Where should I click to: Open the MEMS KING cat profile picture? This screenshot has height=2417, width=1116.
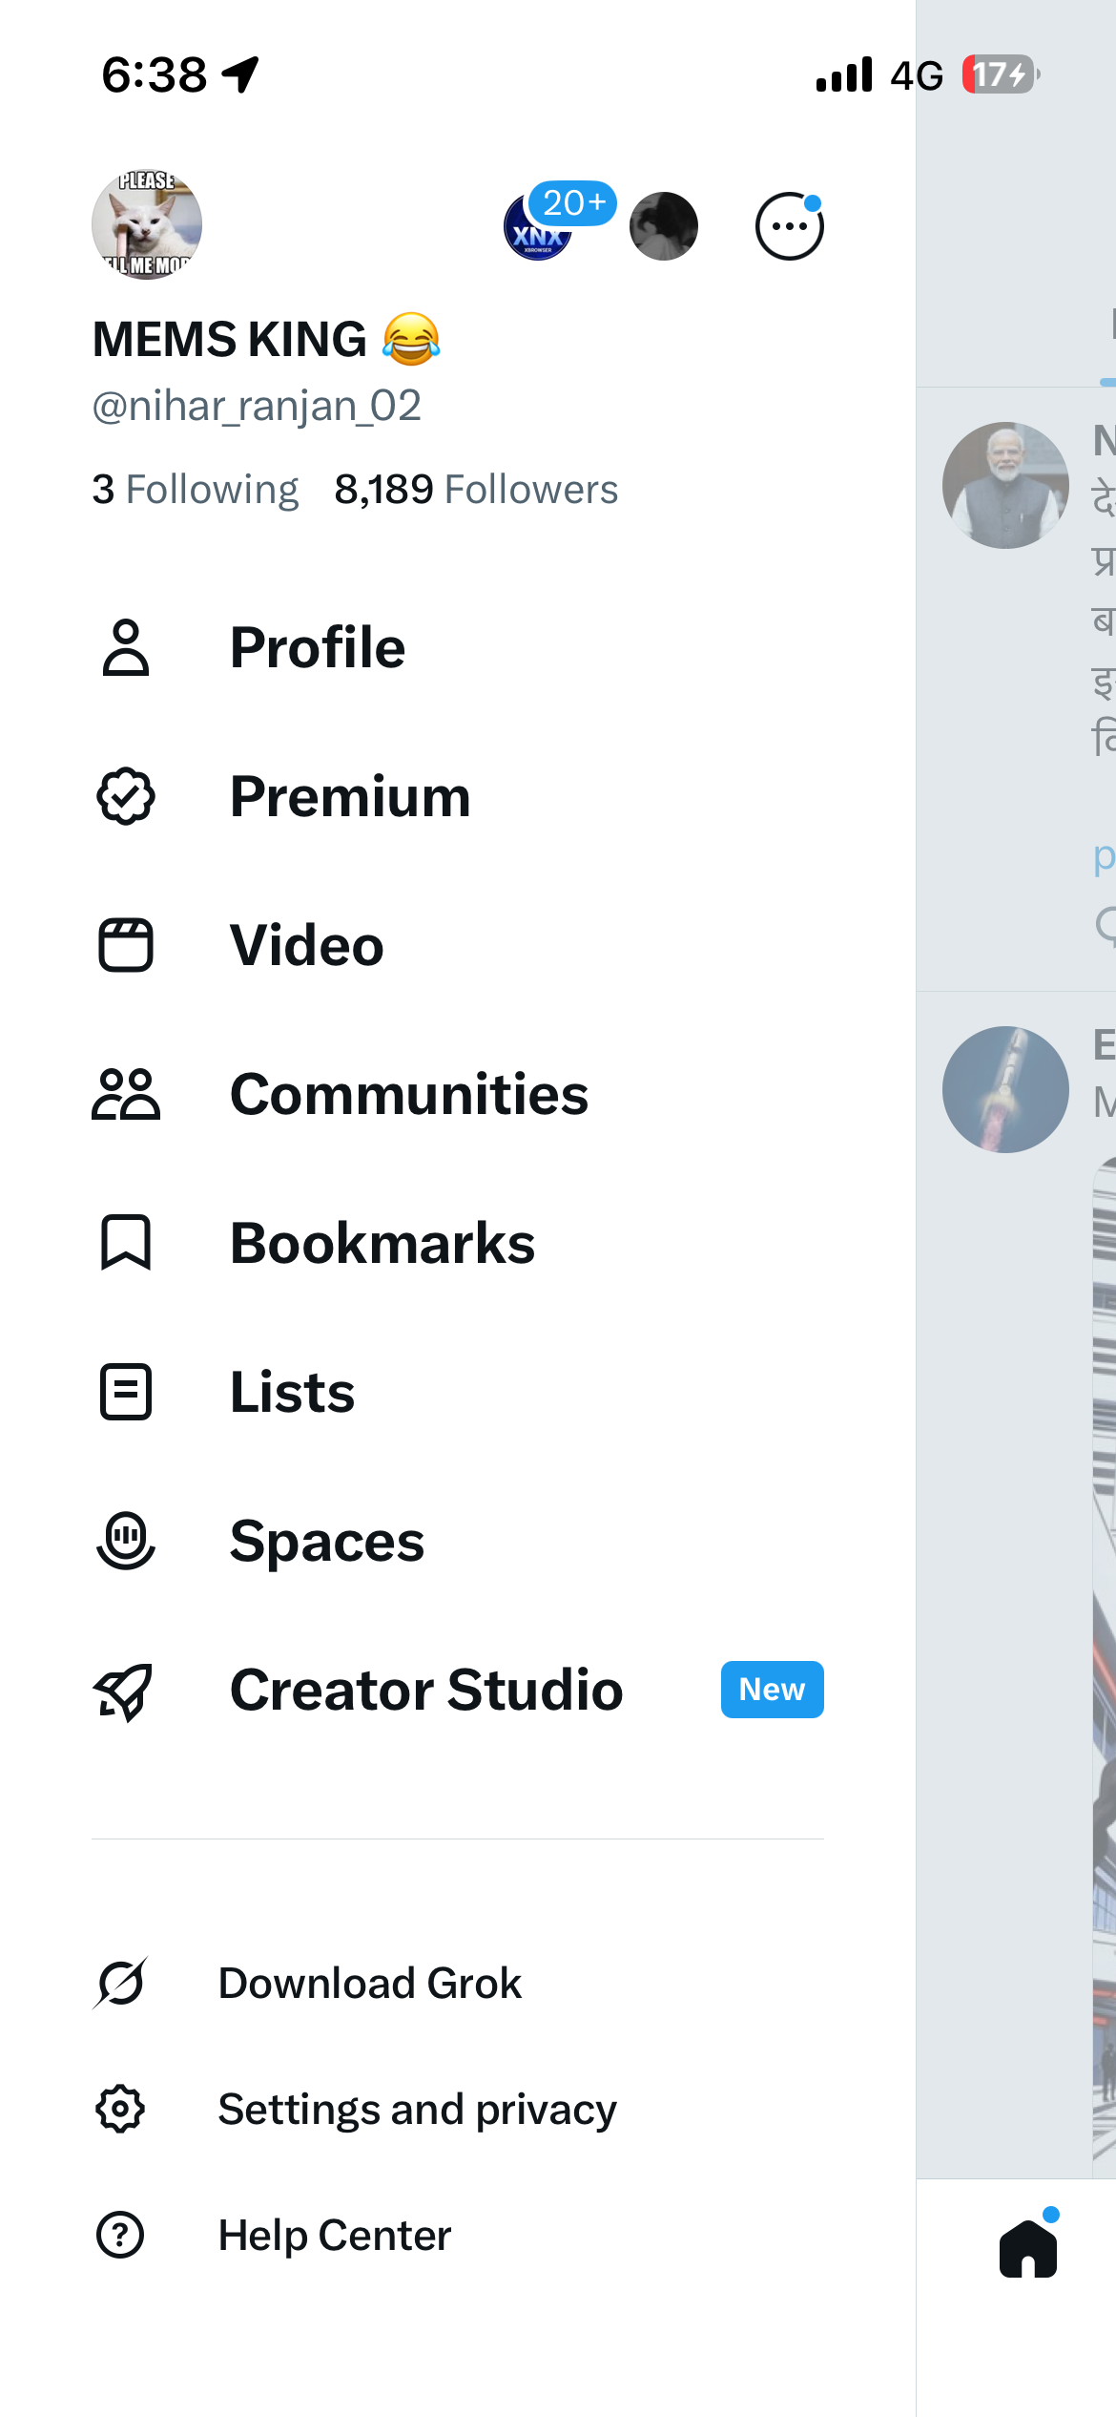click(x=147, y=225)
